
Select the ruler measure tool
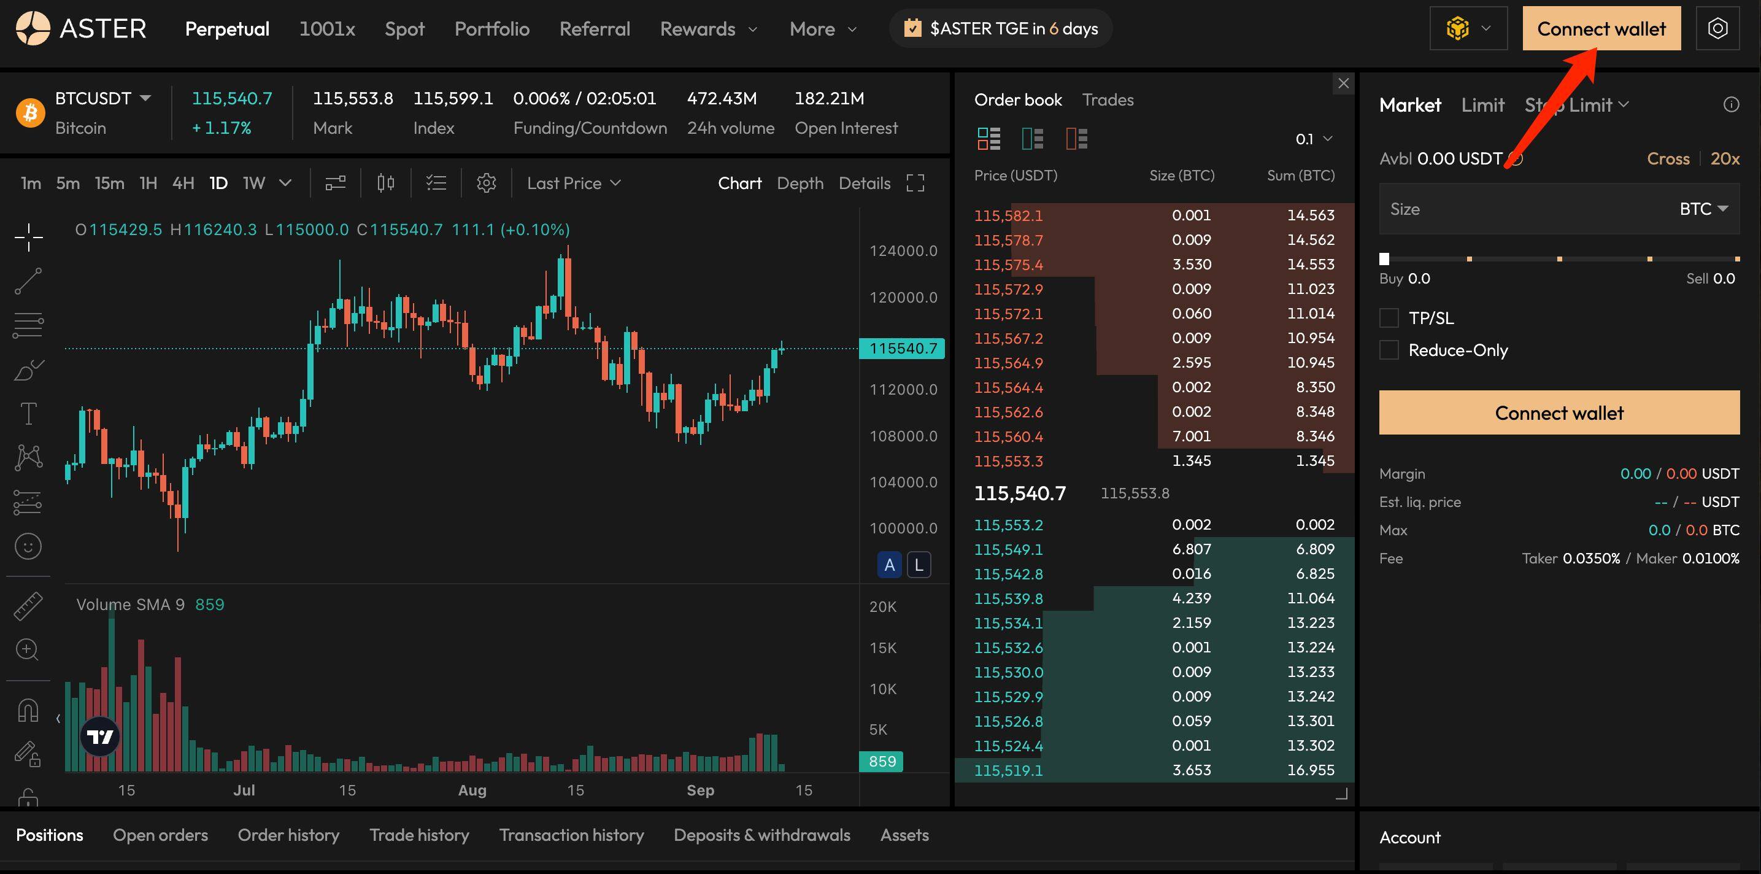pyautogui.click(x=28, y=606)
